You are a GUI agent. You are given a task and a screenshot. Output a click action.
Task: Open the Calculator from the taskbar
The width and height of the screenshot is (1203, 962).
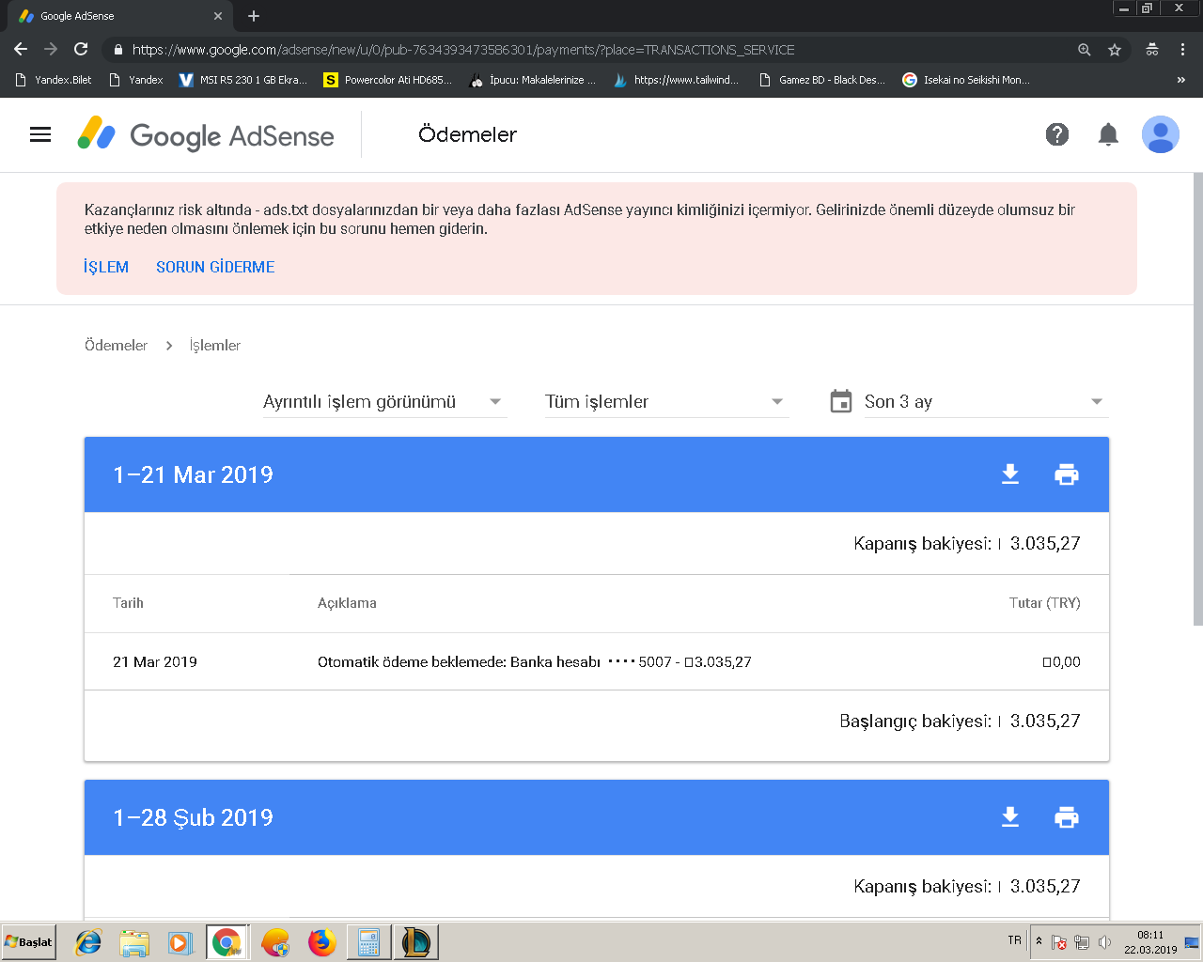click(x=368, y=942)
